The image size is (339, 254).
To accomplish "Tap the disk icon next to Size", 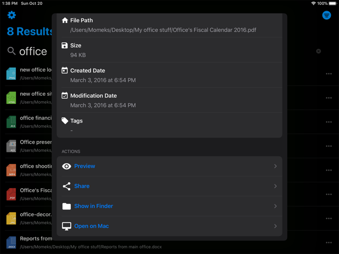I will (64, 45).
